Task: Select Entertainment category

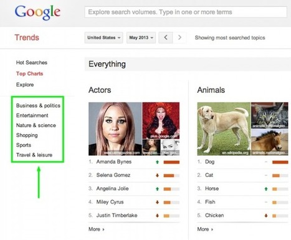Action: pos(32,115)
